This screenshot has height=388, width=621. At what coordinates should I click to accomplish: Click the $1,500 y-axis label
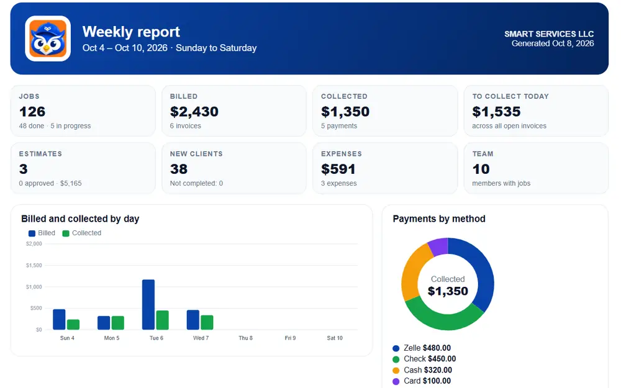click(34, 265)
